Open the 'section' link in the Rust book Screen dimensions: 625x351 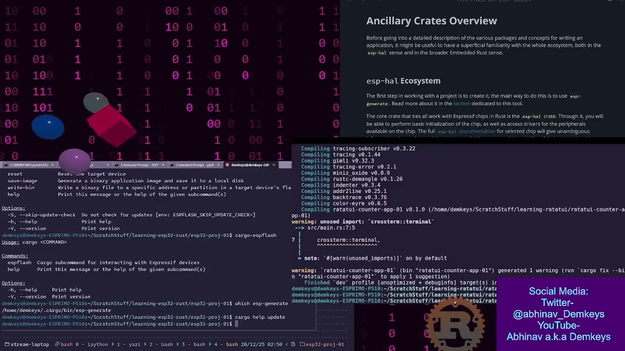click(461, 103)
